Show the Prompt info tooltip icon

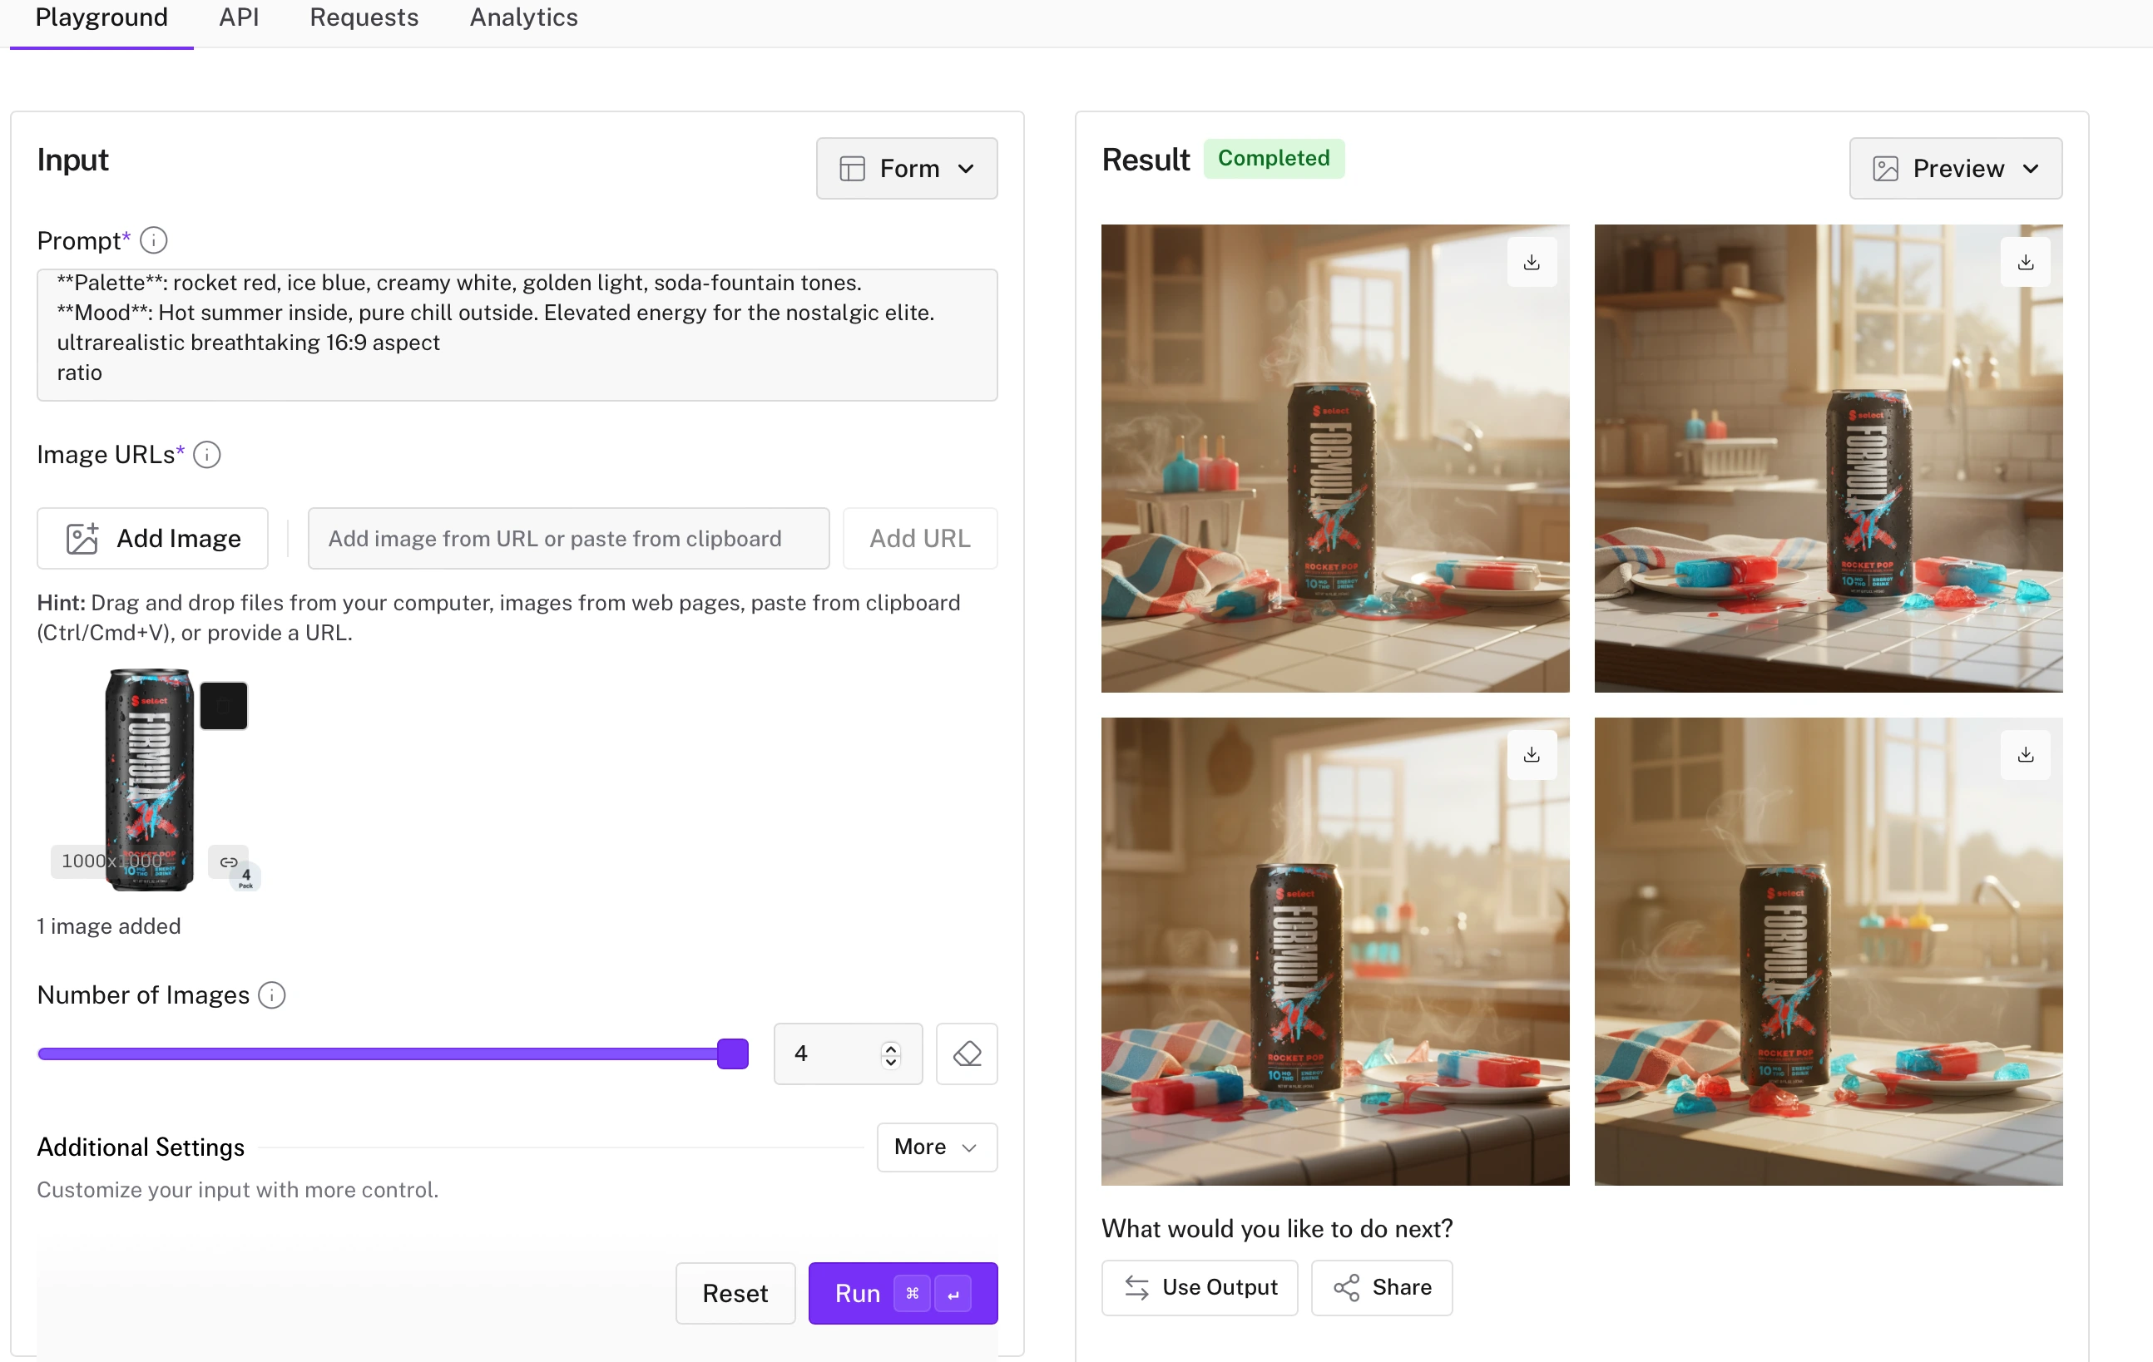154,240
